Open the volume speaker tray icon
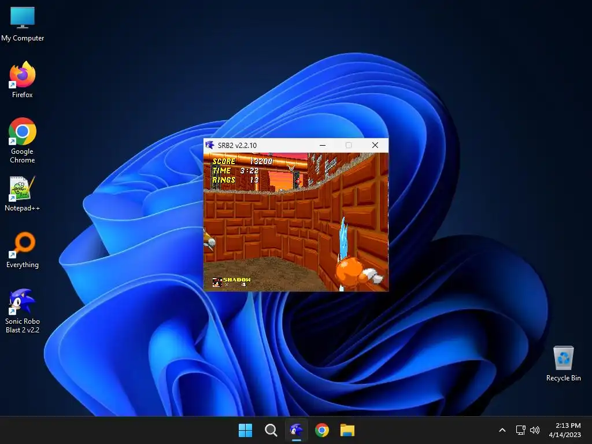The height and width of the screenshot is (444, 592). click(535, 430)
